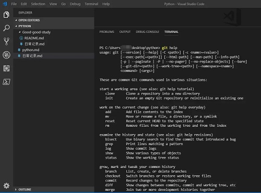The width and height of the screenshot is (261, 193).
Task: Open the Debug view icon
Action: click(x=6, y=55)
